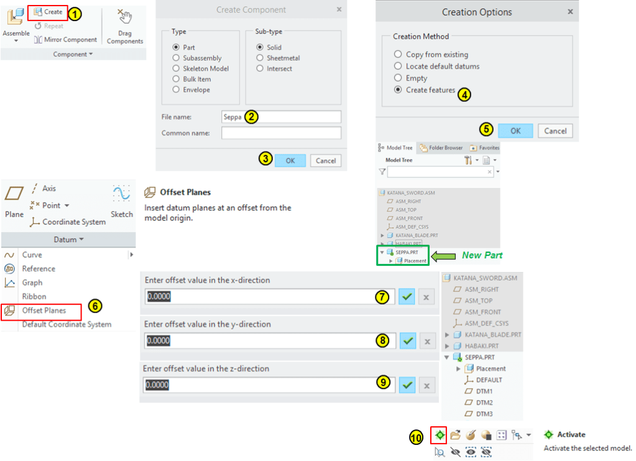Choose Offset Planes from the Datum menu
The width and height of the screenshot is (636, 461).
pos(44,310)
